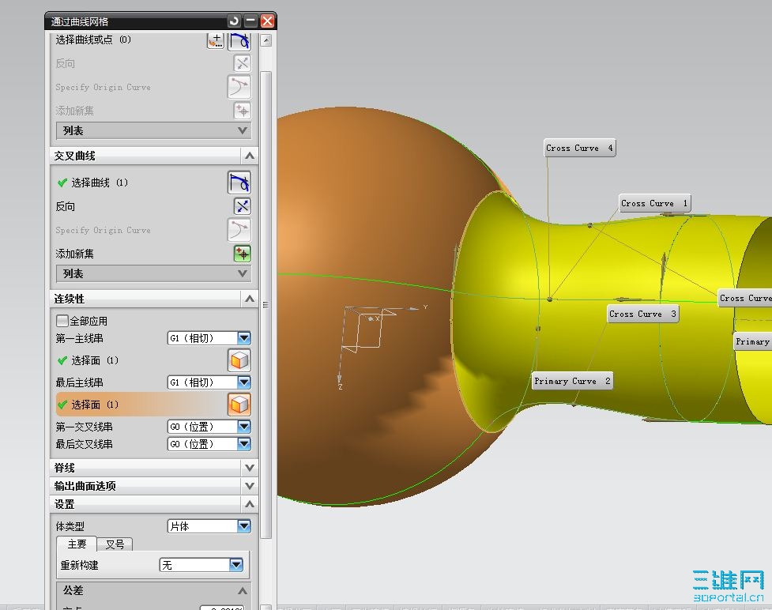Click the Cross Curve 1 label
This screenshot has height=610, width=772.
654,203
